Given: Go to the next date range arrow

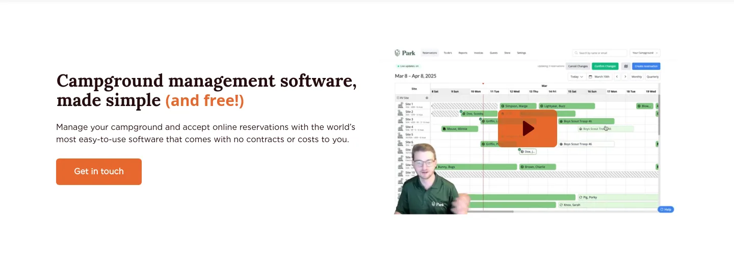Looking at the screenshot, I should click(x=625, y=76).
